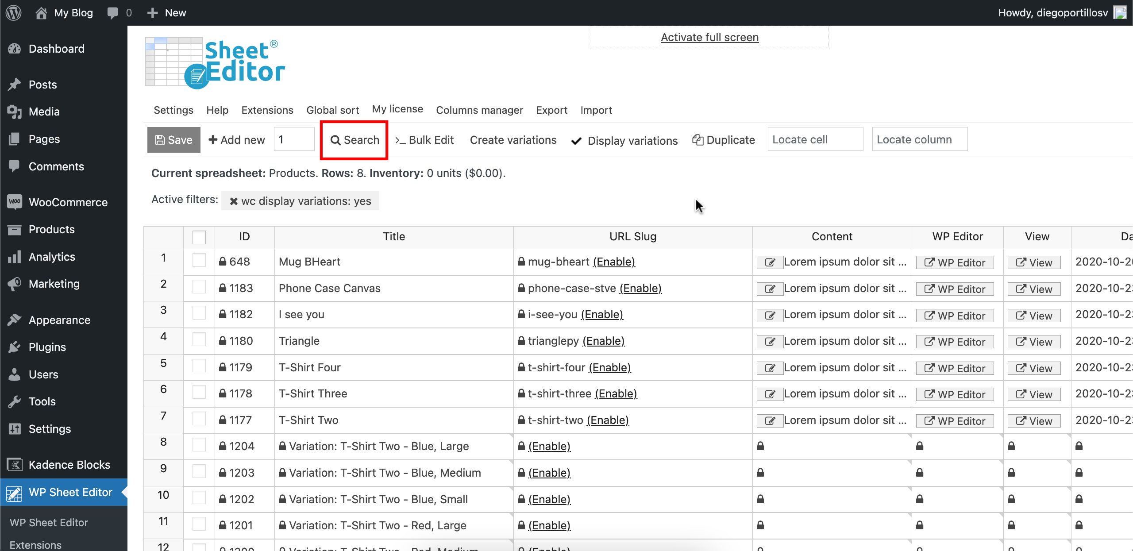Focus the Locate cell field
Screen dimensions: 1133x551
click(815, 139)
